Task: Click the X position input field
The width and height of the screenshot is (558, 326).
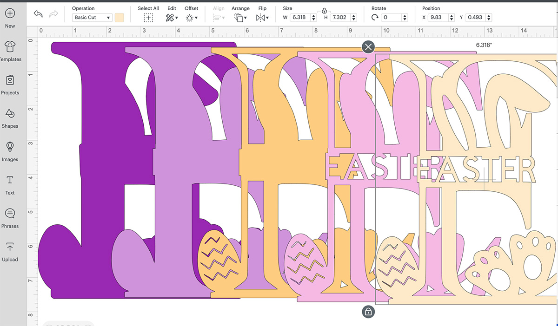Action: [x=438, y=18]
